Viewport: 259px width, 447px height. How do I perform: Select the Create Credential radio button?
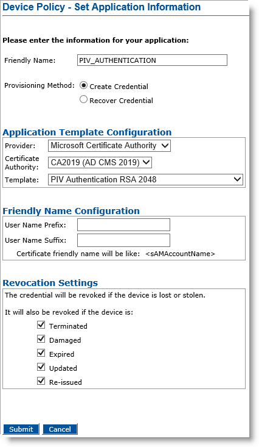pos(83,85)
